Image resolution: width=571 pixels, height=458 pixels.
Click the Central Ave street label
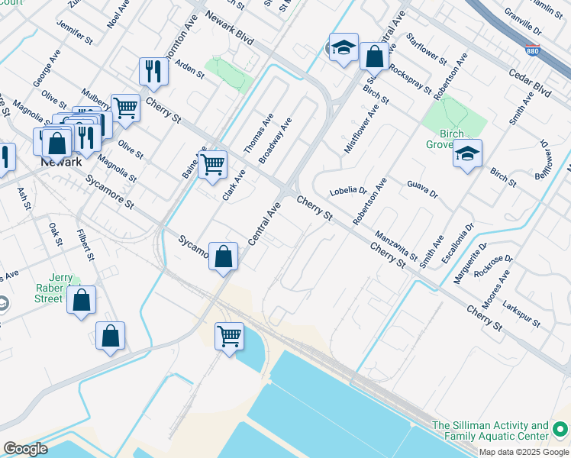tap(264, 224)
